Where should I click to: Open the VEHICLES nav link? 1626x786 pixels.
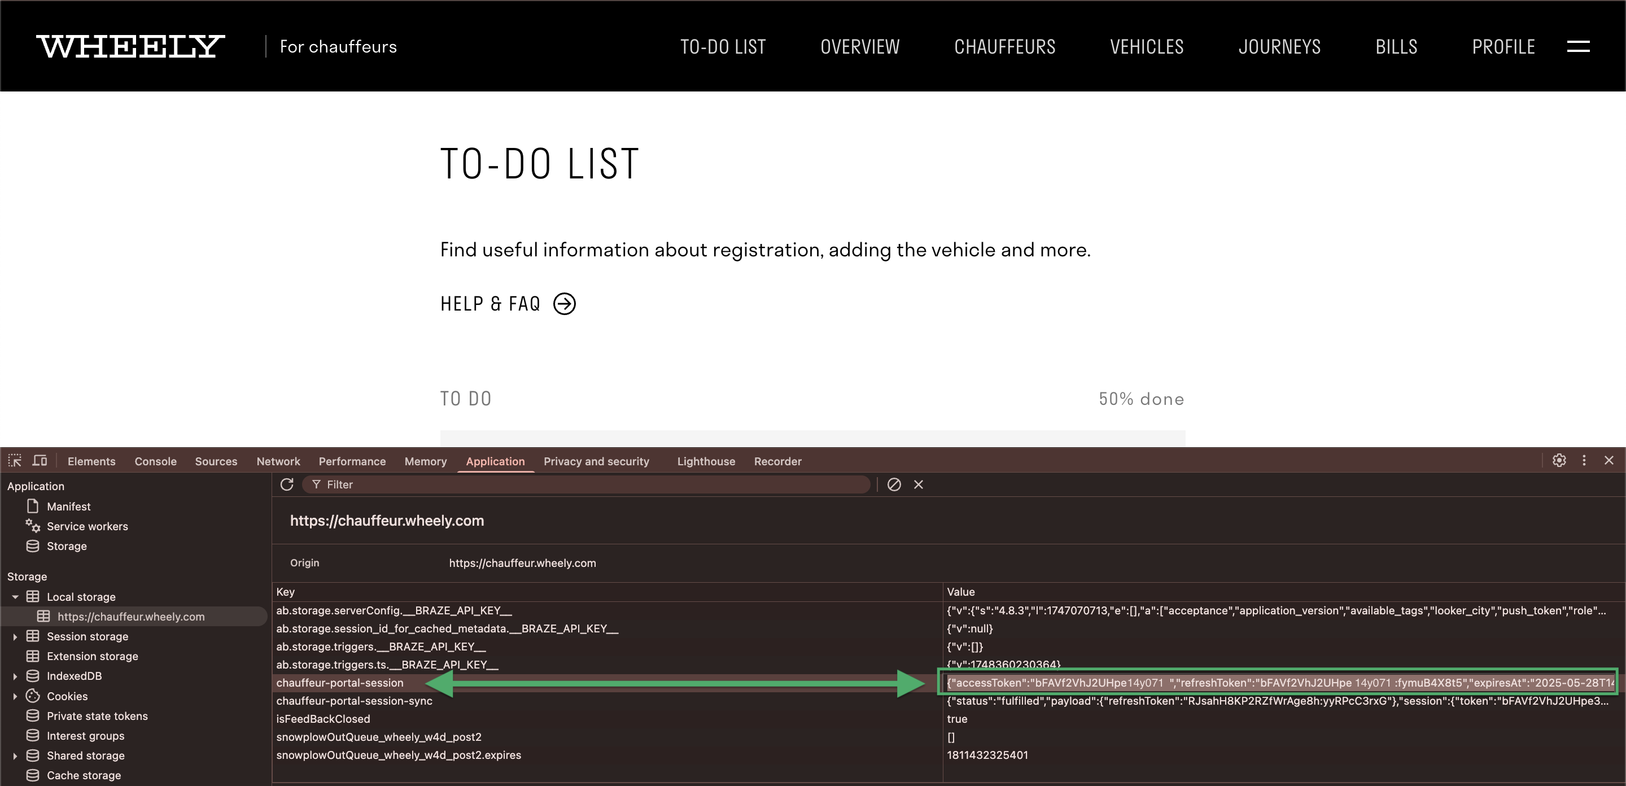click(x=1146, y=47)
